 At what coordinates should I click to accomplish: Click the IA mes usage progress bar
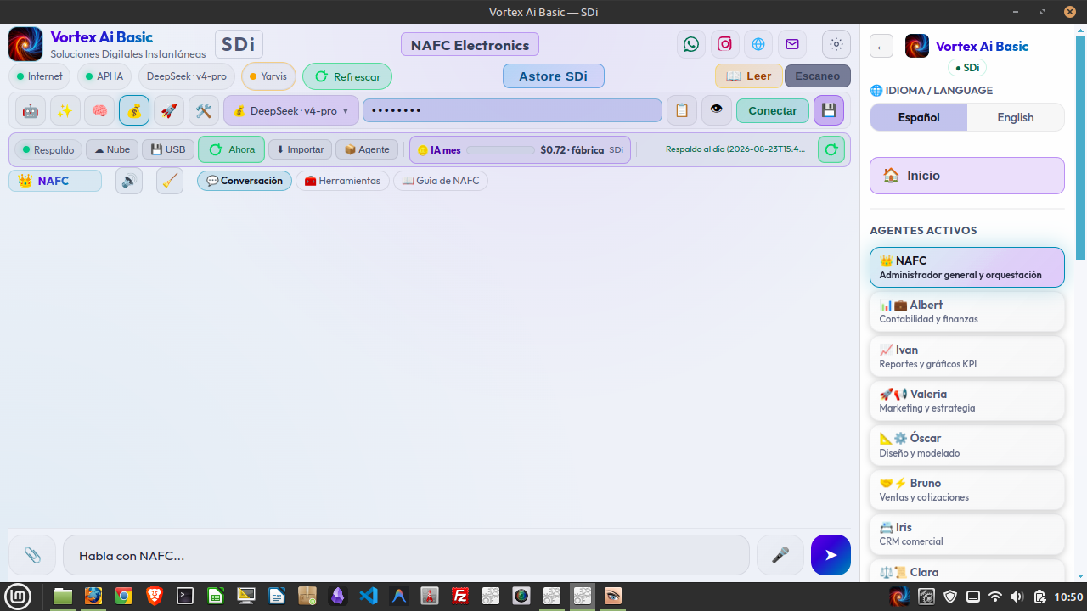pos(501,150)
